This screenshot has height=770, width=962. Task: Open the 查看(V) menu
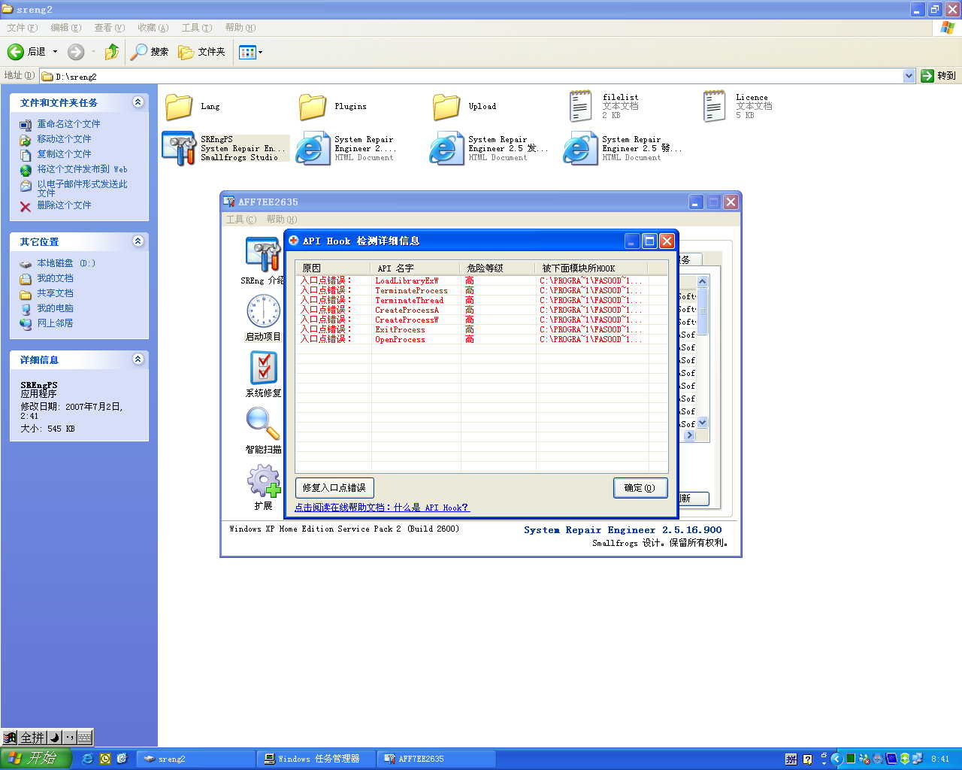(109, 28)
